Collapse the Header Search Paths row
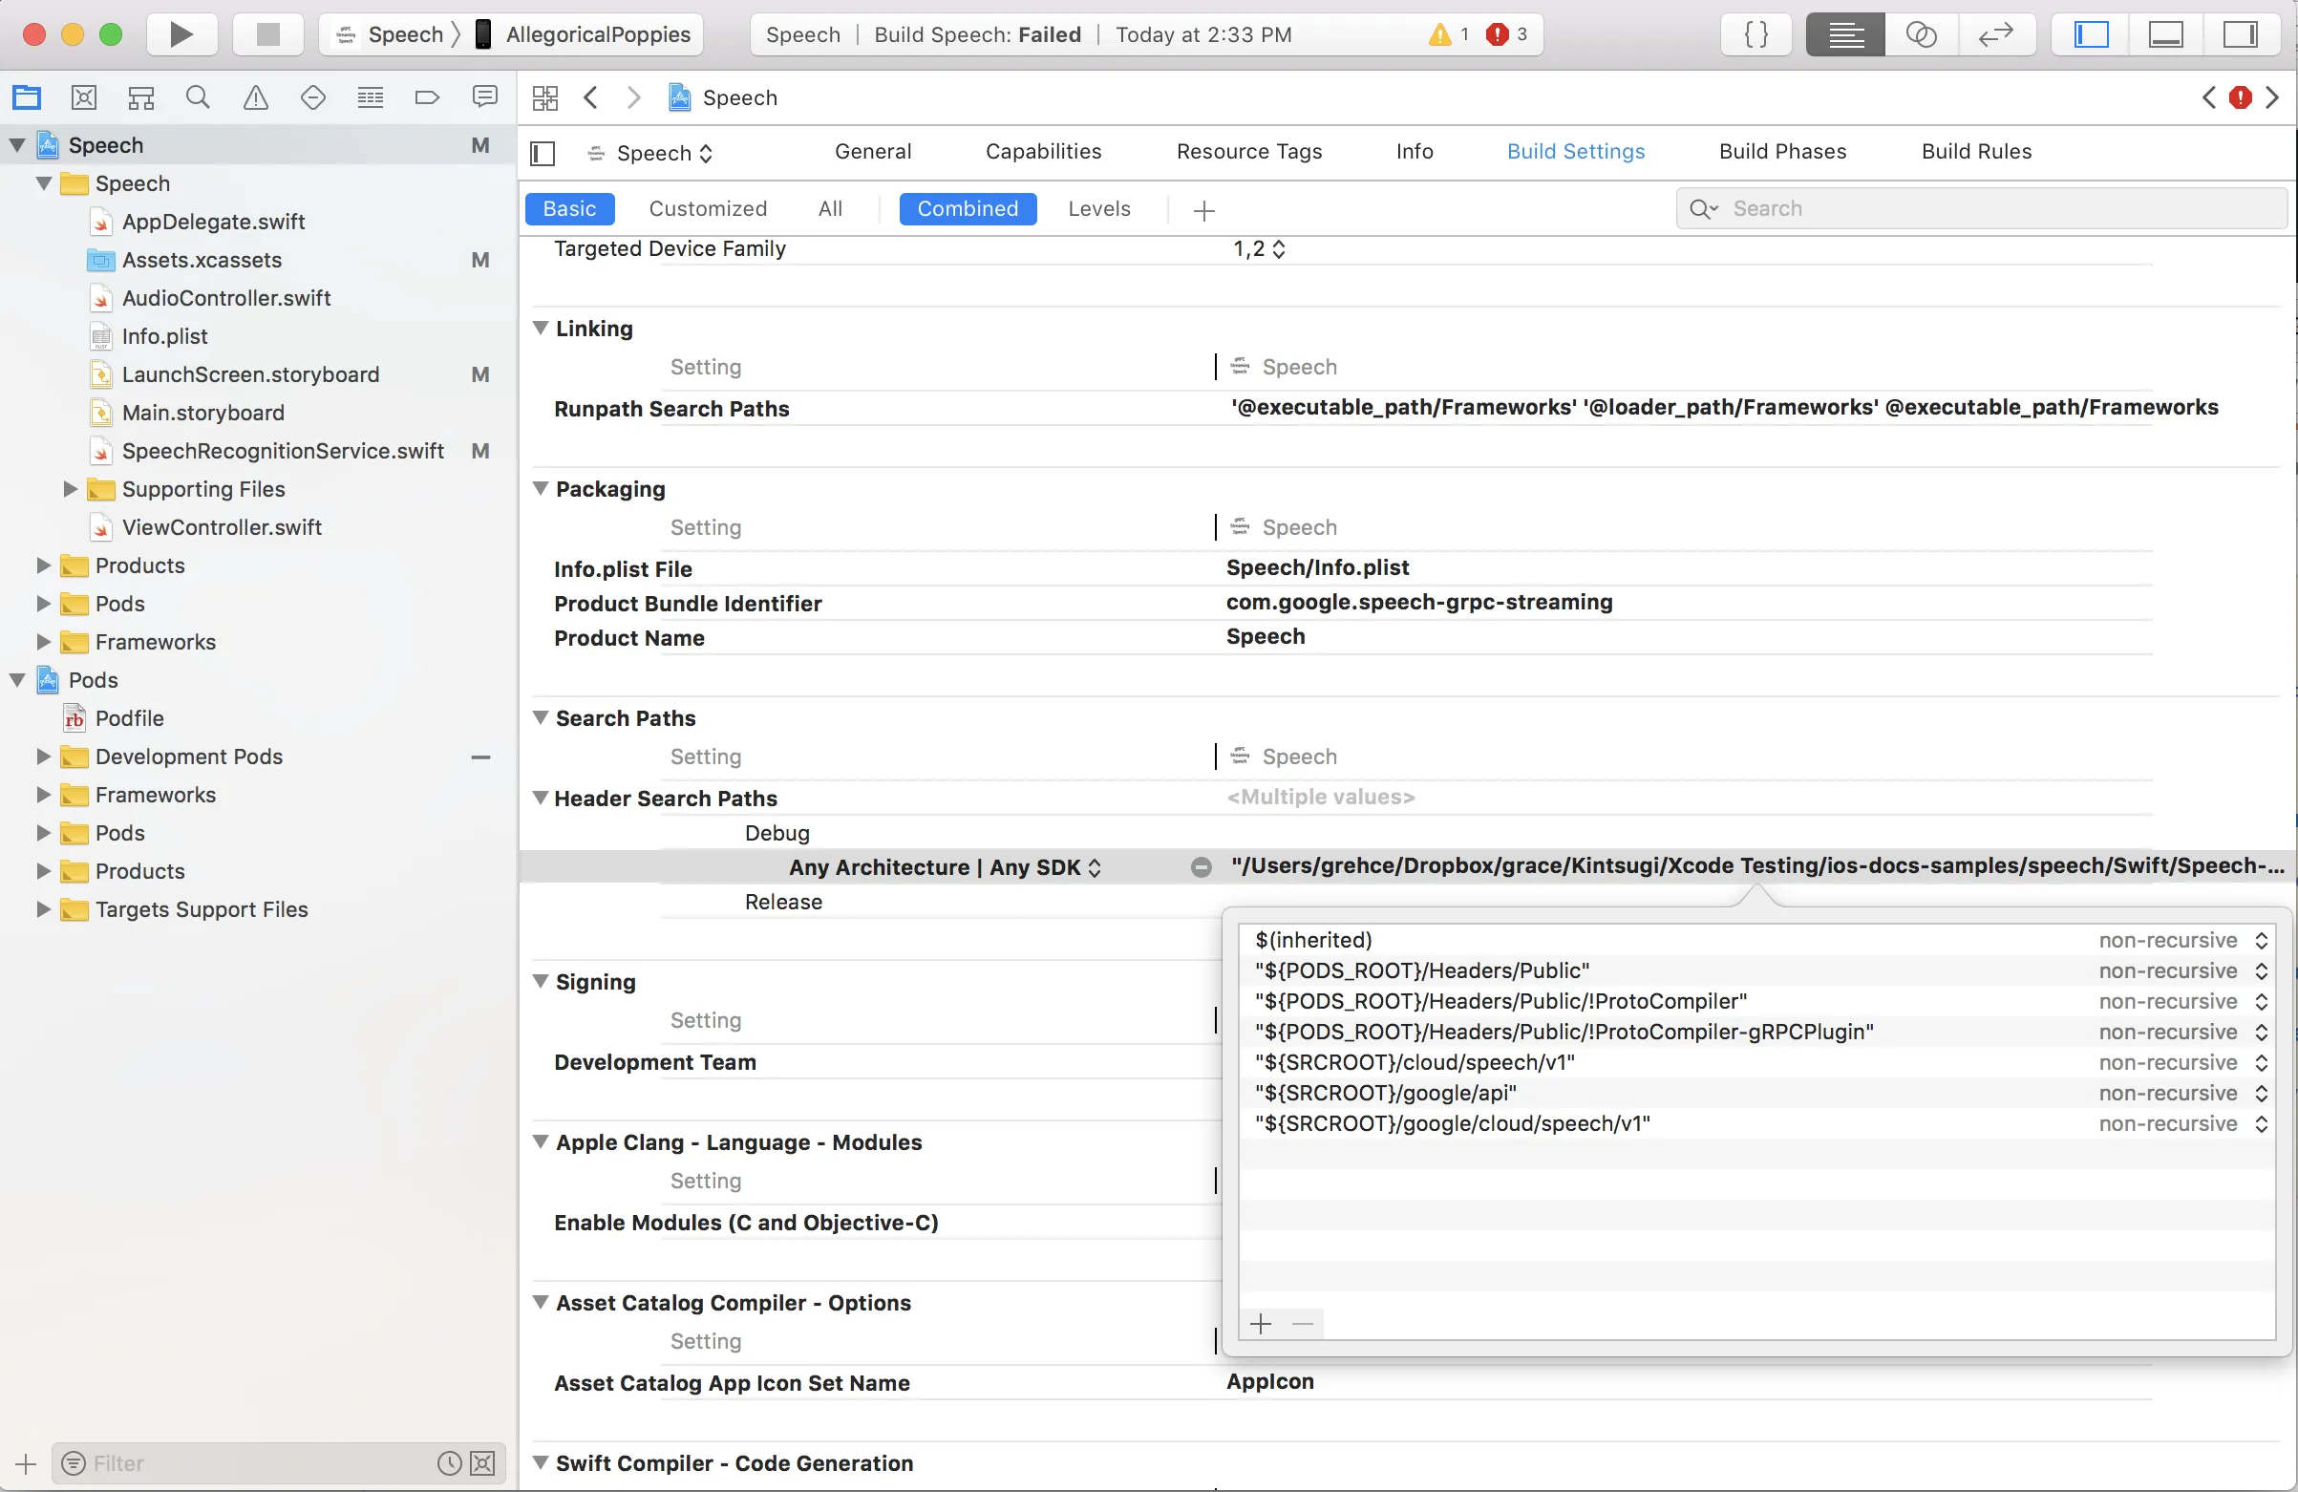Image resolution: width=2298 pixels, height=1492 pixels. (541, 798)
